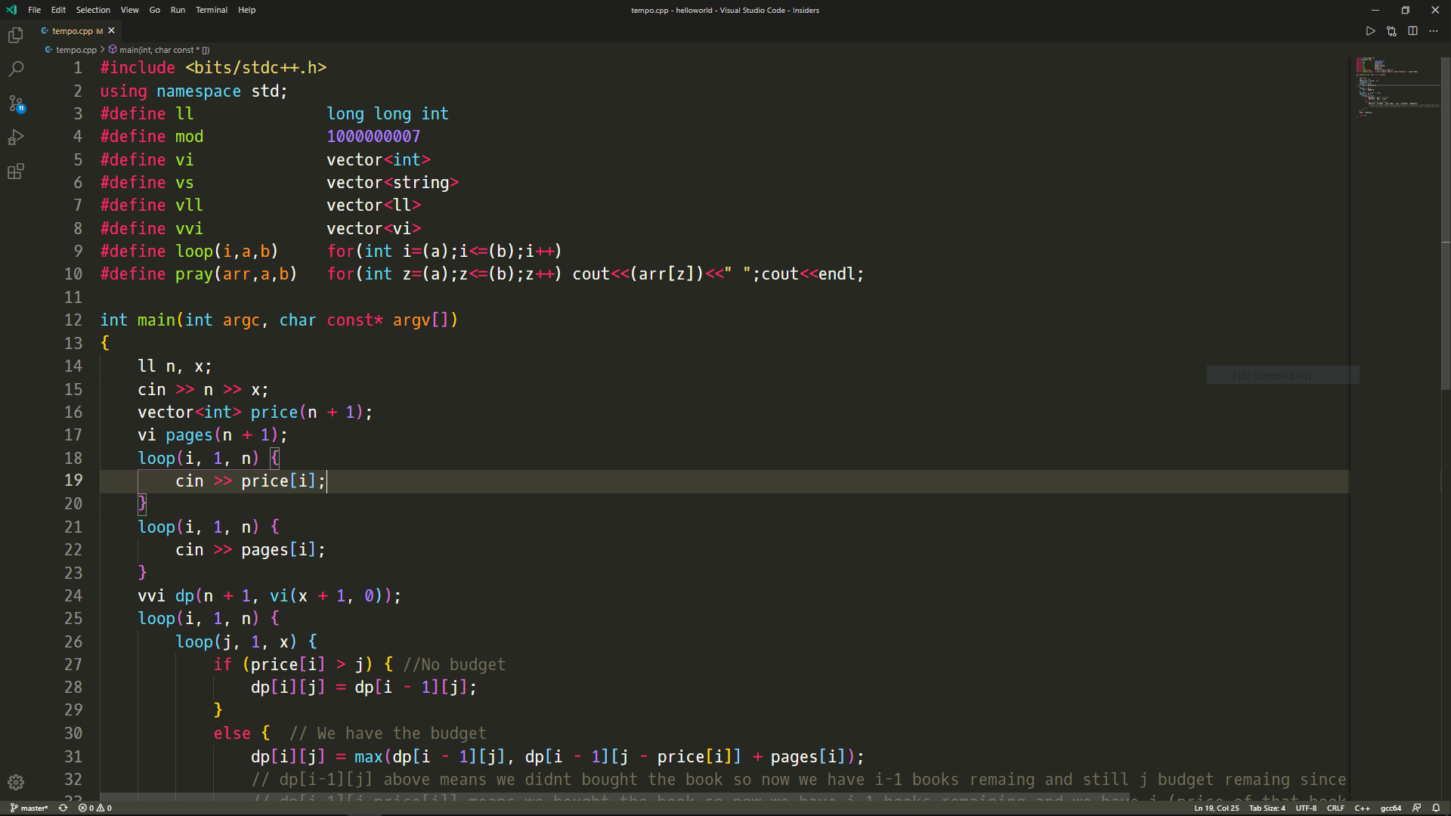This screenshot has height=816, width=1451.
Task: Open the Selection menu
Action: click(x=93, y=10)
